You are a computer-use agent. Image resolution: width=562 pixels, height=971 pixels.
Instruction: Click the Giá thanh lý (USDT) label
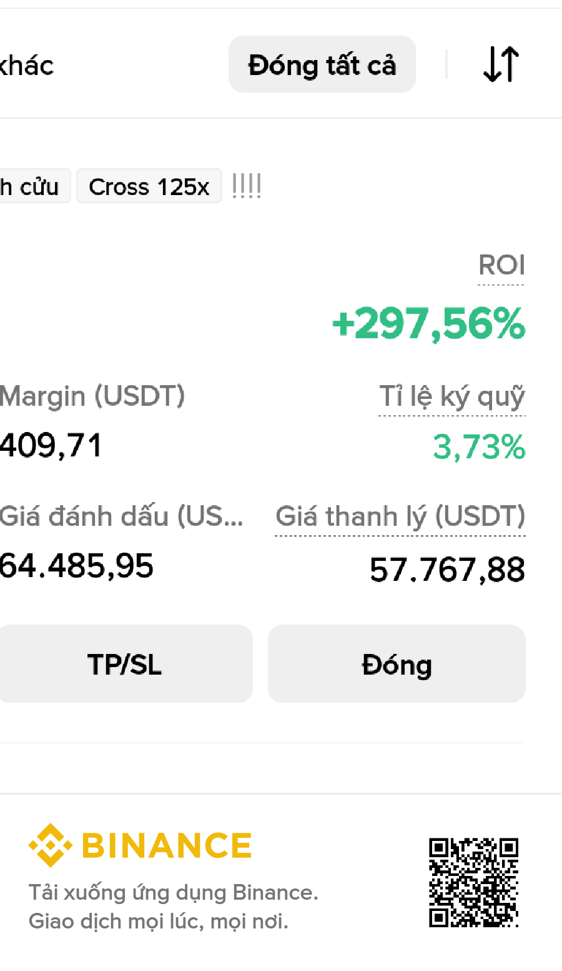[400, 517]
